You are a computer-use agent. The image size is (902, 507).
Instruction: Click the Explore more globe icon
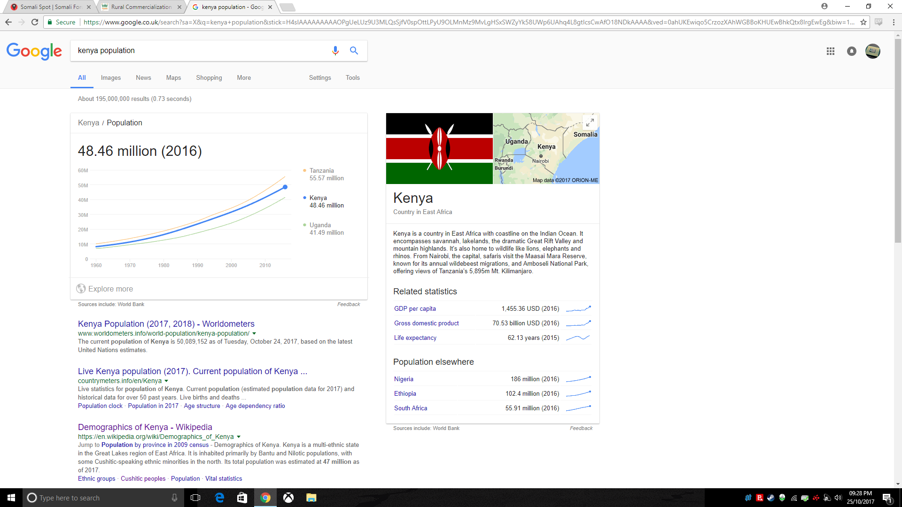81,289
